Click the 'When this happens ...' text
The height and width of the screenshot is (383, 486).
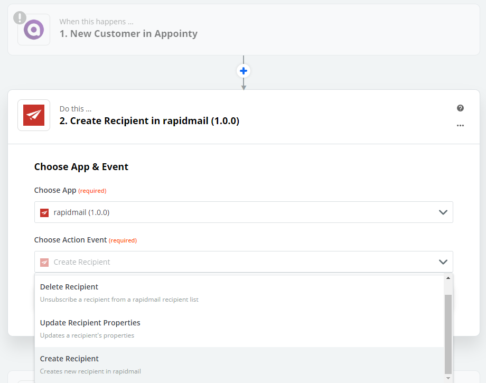pos(96,22)
